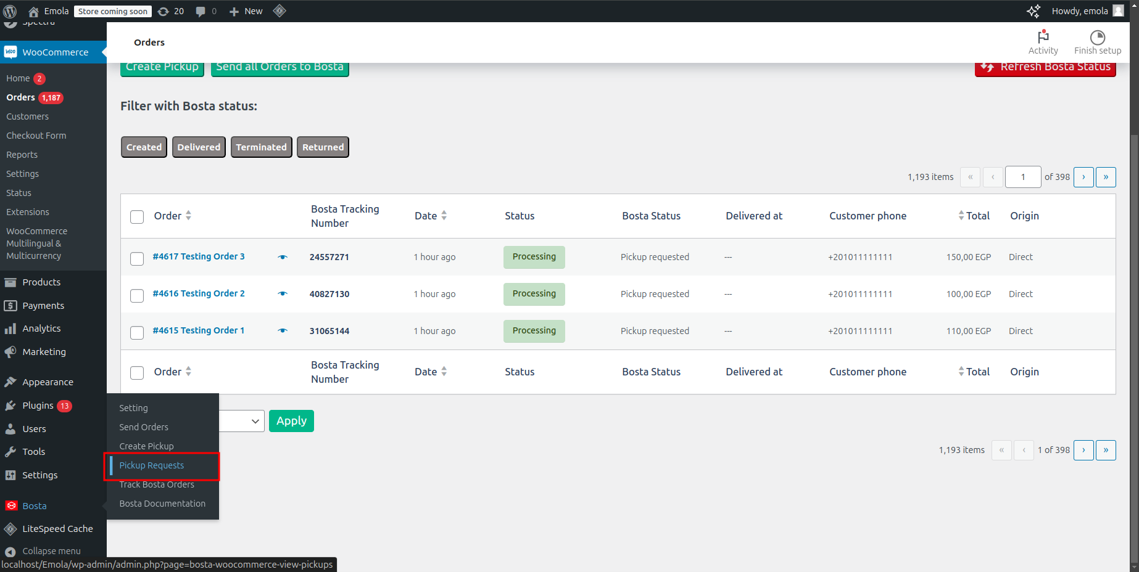Viewport: 1139px width, 572px height.
Task: Filter orders by Terminated Bosta status
Action: (261, 147)
